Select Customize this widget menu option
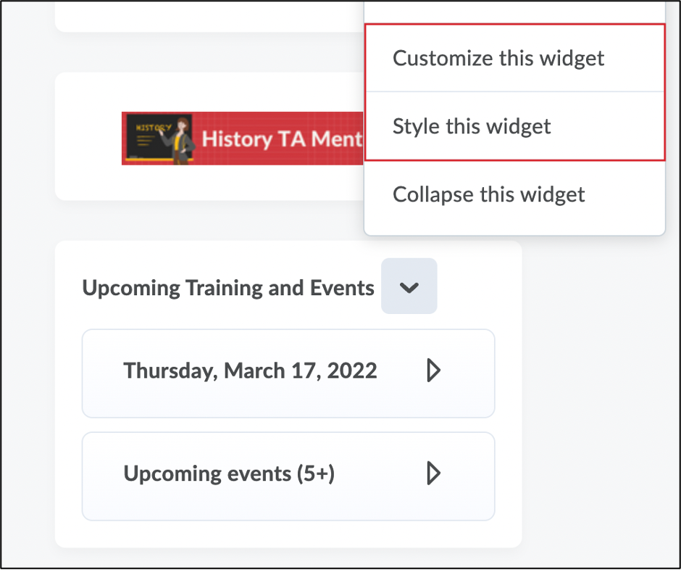The image size is (681, 570). click(498, 58)
